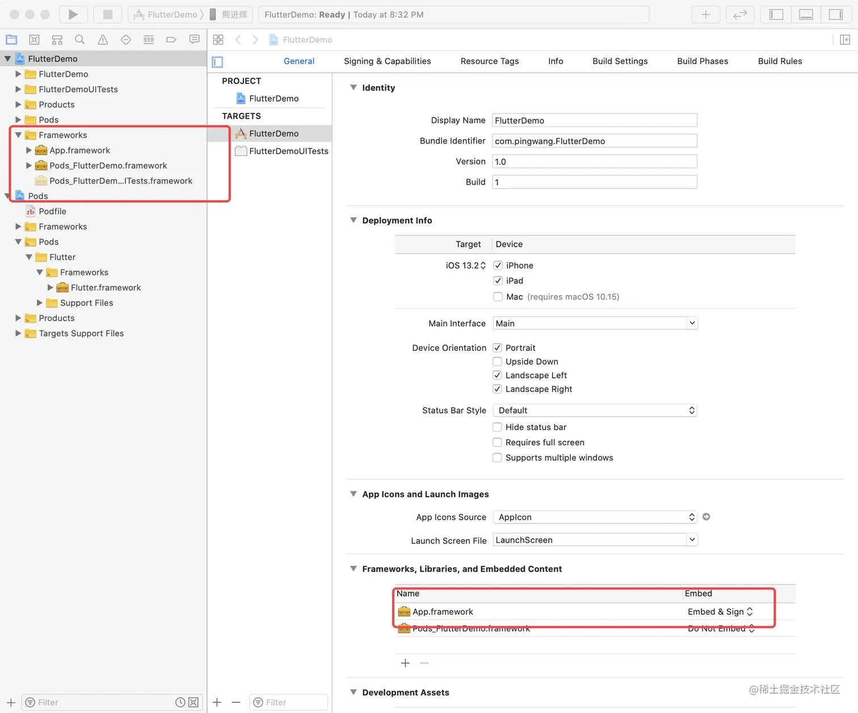
Task: Add a framework with the plus button
Action: point(405,663)
